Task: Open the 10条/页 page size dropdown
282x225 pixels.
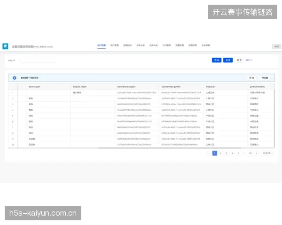Action: click(x=268, y=153)
